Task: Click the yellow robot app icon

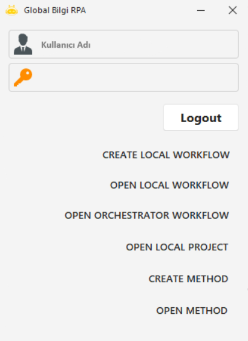Action: (x=11, y=10)
